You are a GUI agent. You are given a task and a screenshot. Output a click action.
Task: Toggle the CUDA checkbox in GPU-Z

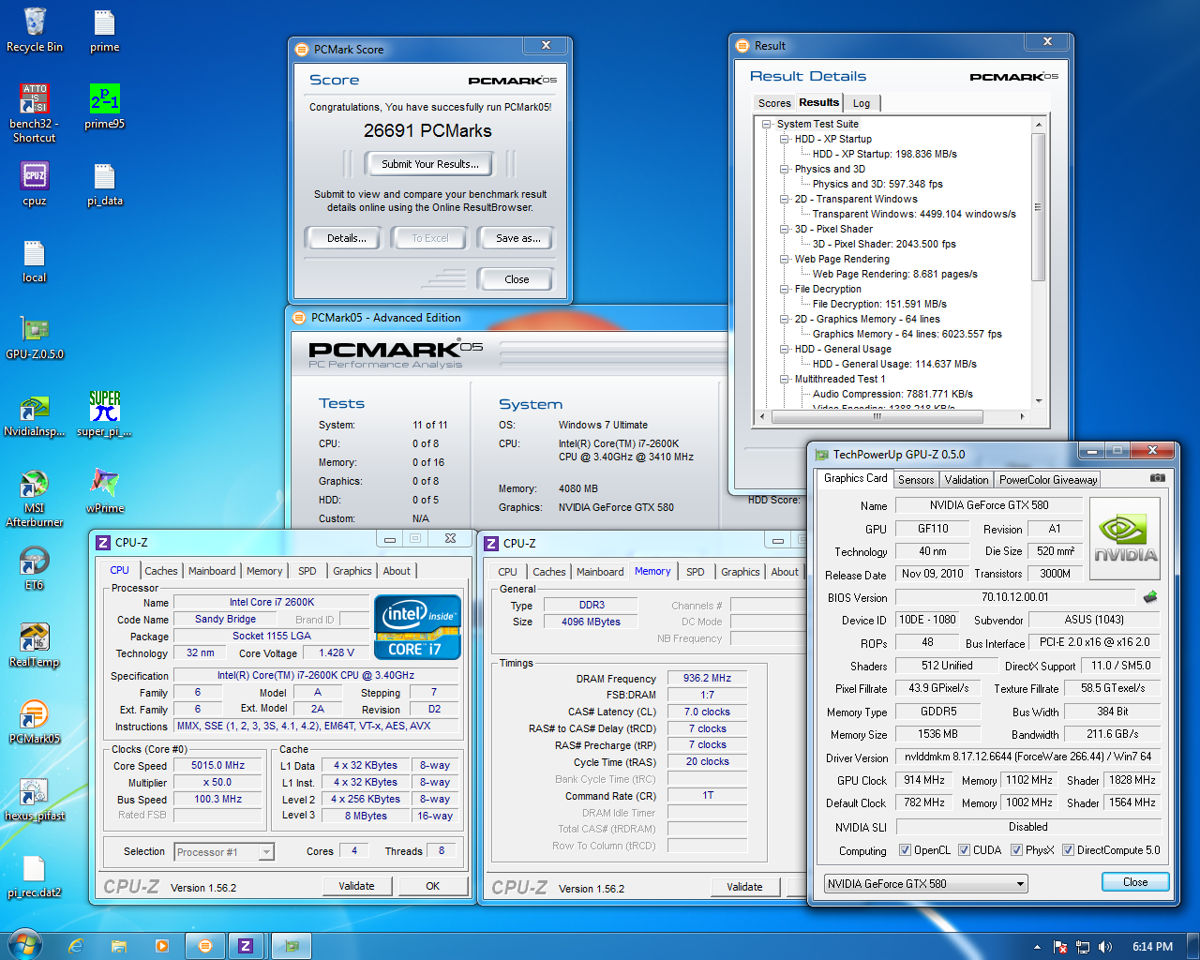point(964,850)
